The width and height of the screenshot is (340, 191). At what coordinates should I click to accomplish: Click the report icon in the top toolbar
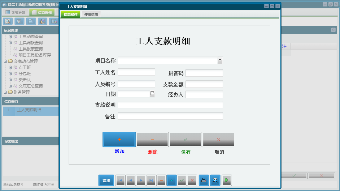19,21
